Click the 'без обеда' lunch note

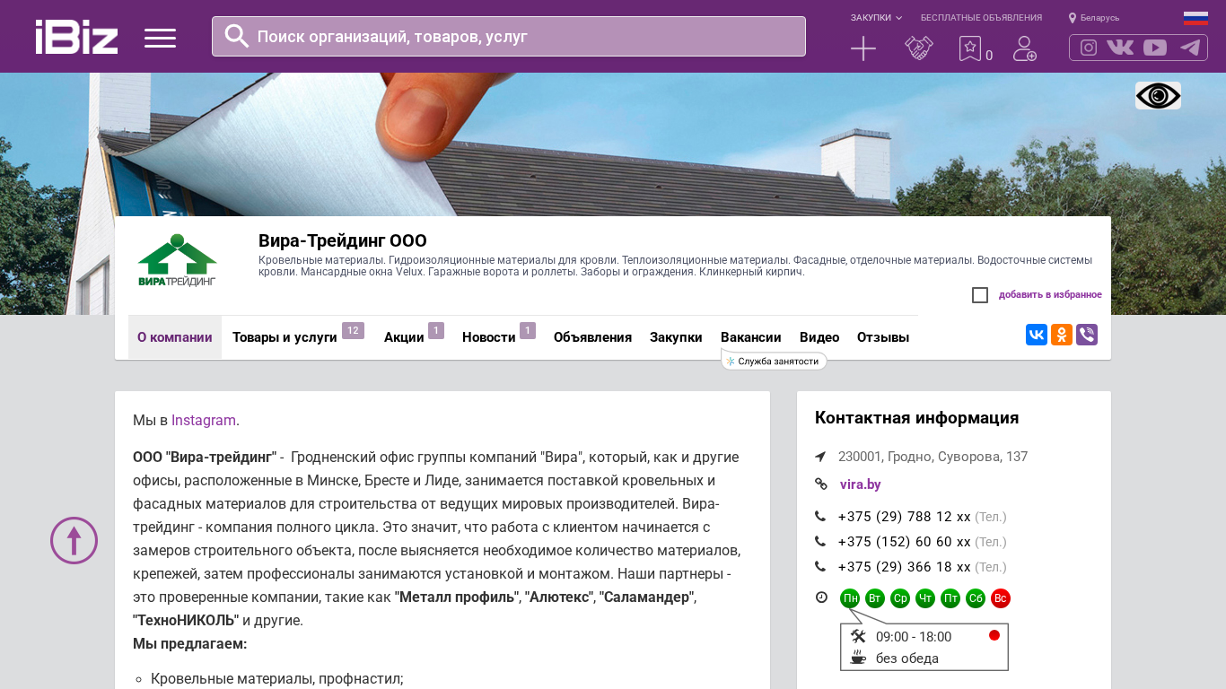(907, 658)
